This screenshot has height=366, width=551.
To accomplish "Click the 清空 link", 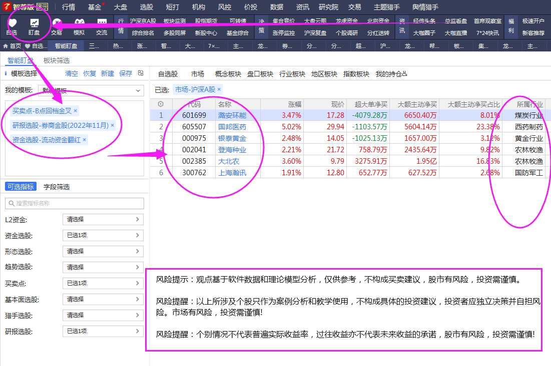I will click(72, 73).
